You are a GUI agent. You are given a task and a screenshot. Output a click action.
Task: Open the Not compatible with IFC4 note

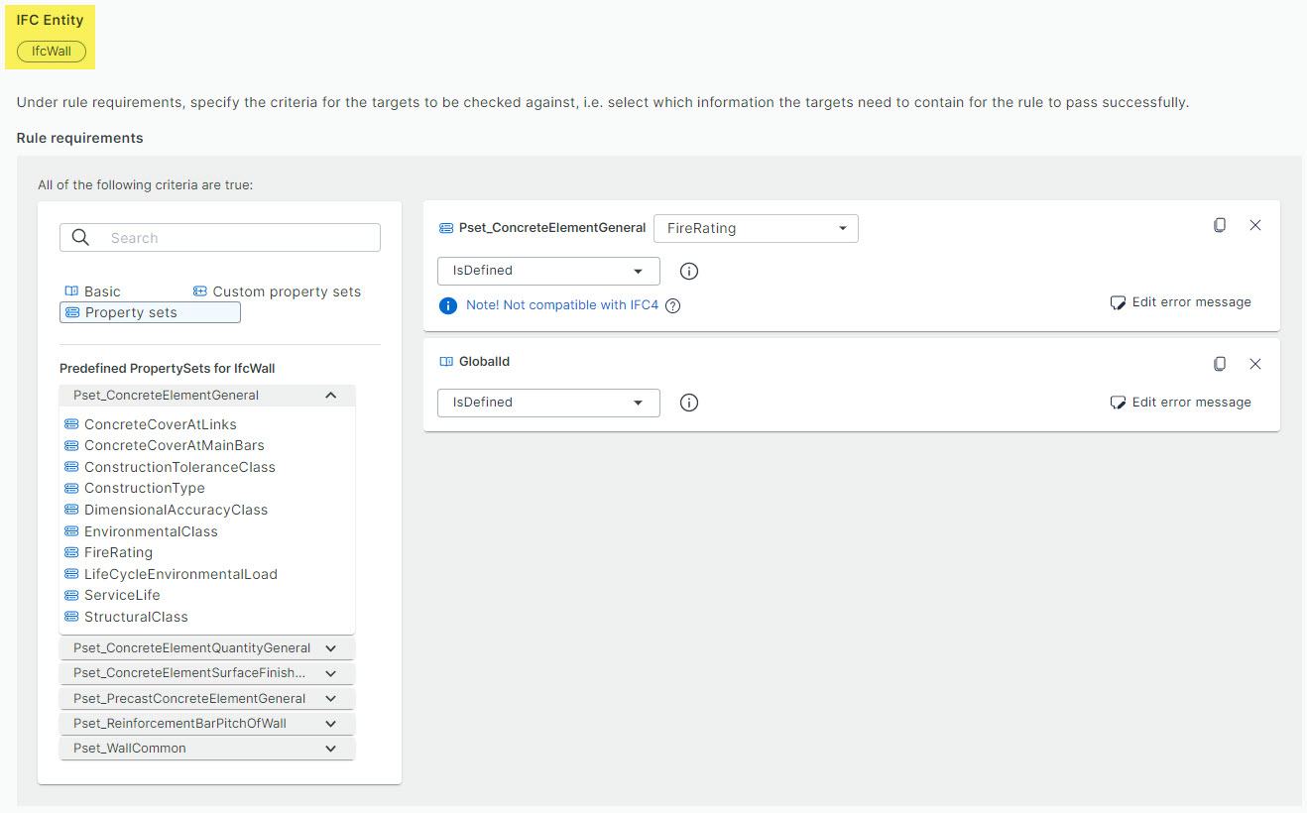(x=562, y=305)
